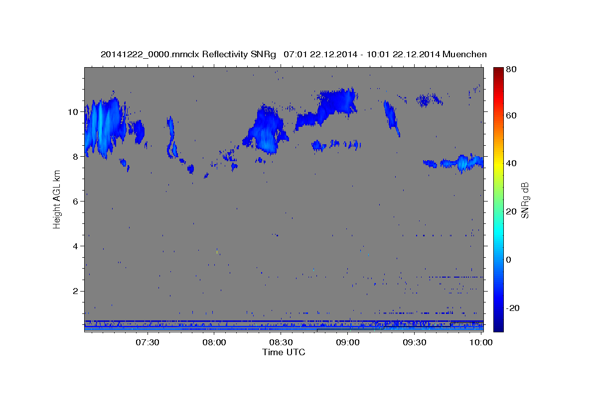Click the colorbar value 80

click(511, 70)
